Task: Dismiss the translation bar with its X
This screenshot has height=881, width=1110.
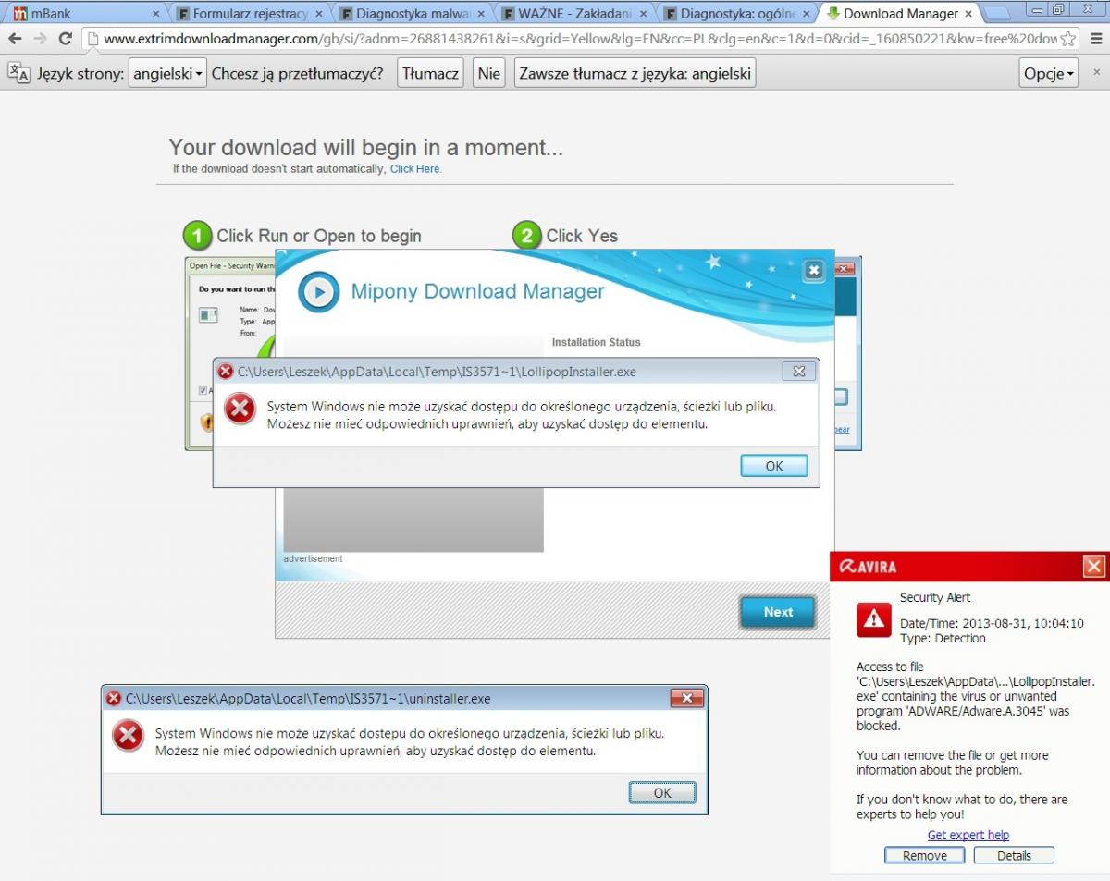Action: (x=1097, y=71)
